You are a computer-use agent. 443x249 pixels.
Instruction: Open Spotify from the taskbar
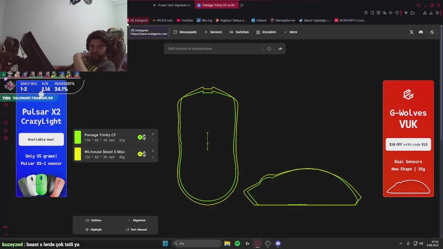point(237,243)
